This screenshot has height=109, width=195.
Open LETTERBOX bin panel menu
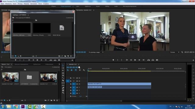(x=28, y=15)
